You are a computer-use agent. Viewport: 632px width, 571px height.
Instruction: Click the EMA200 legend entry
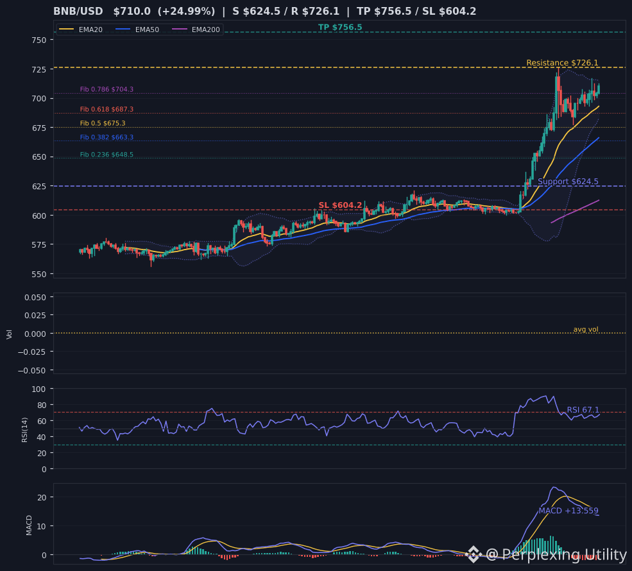(x=205, y=30)
